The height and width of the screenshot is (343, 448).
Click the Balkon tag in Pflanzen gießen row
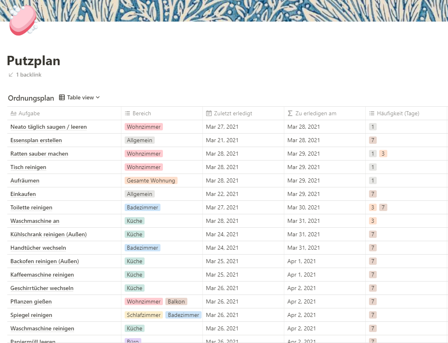pyautogui.click(x=176, y=302)
